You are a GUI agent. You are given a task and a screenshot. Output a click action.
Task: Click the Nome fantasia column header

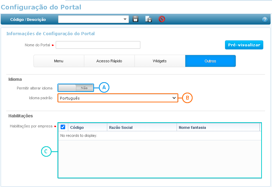click(x=218, y=127)
